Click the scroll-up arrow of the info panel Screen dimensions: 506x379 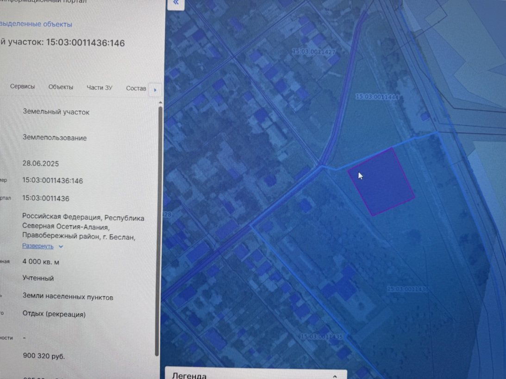tap(160, 103)
